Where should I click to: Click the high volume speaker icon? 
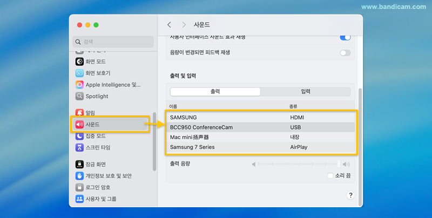click(x=346, y=165)
